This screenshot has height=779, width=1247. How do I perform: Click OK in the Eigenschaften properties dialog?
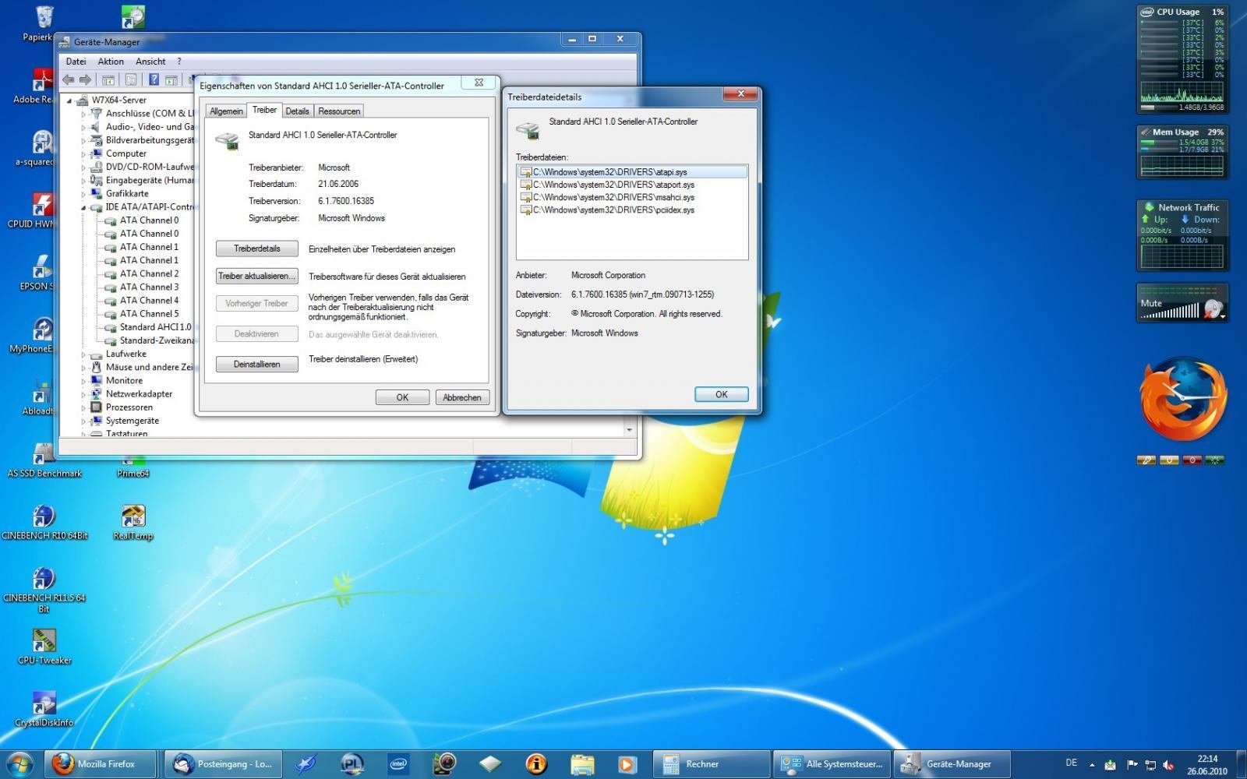(x=402, y=397)
